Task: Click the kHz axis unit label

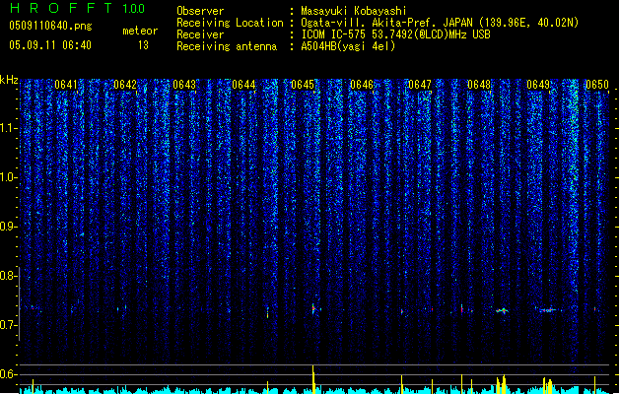Action: click(x=9, y=80)
